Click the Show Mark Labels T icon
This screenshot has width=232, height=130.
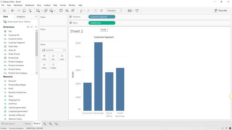coord(96,10)
